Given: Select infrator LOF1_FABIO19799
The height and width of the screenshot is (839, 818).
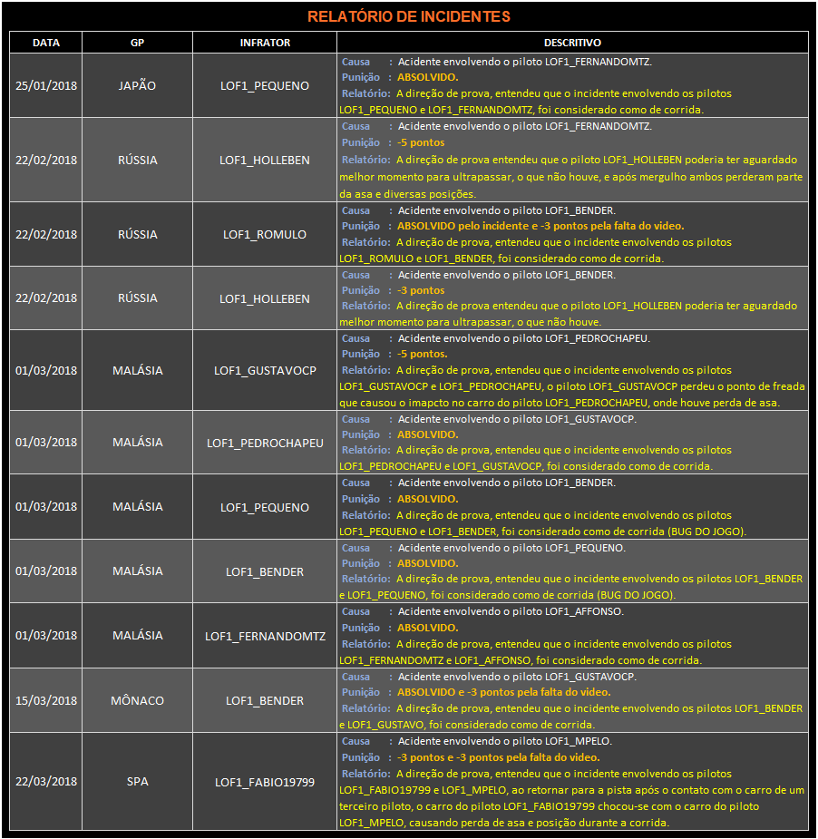Looking at the screenshot, I should click(265, 782).
